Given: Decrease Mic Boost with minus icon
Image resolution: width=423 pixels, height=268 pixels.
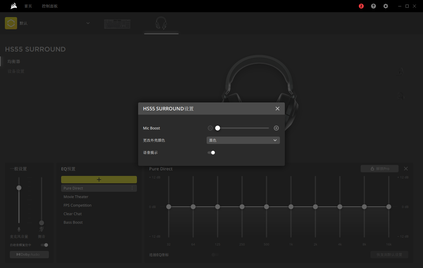Looking at the screenshot, I should [x=210, y=128].
